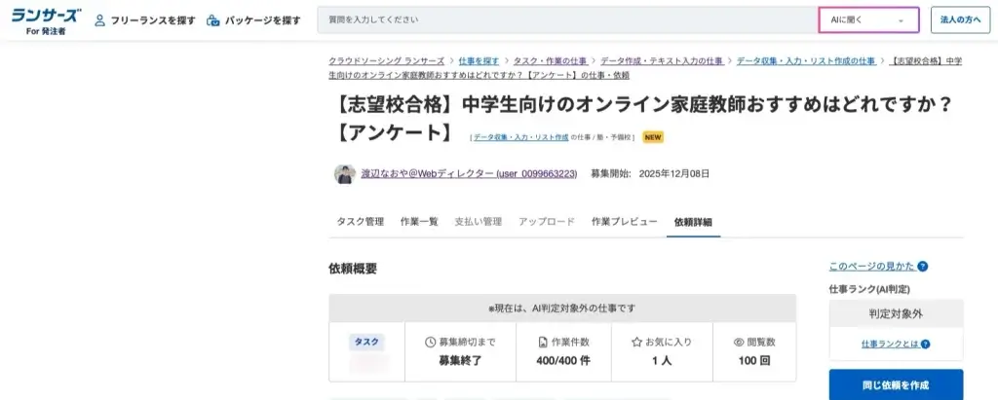Click the client avatar thumbnail
998x400 pixels.
point(344,173)
